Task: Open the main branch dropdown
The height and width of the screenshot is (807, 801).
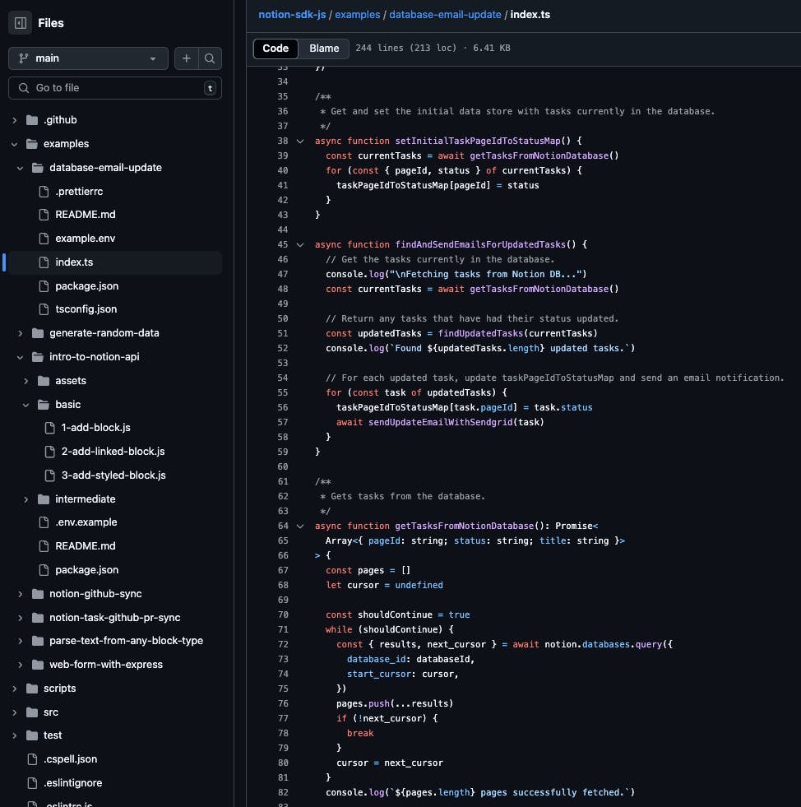Action: (x=88, y=58)
